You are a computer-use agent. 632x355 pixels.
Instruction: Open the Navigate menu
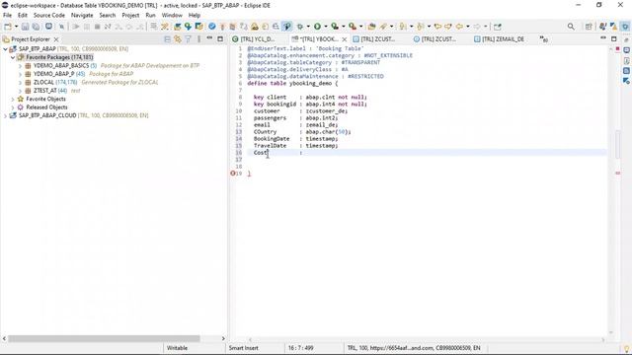pos(82,15)
